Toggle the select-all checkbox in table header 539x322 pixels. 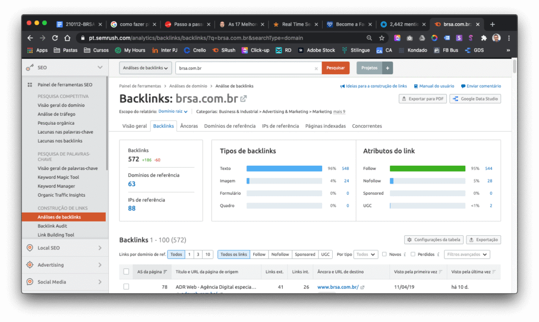[126, 272]
